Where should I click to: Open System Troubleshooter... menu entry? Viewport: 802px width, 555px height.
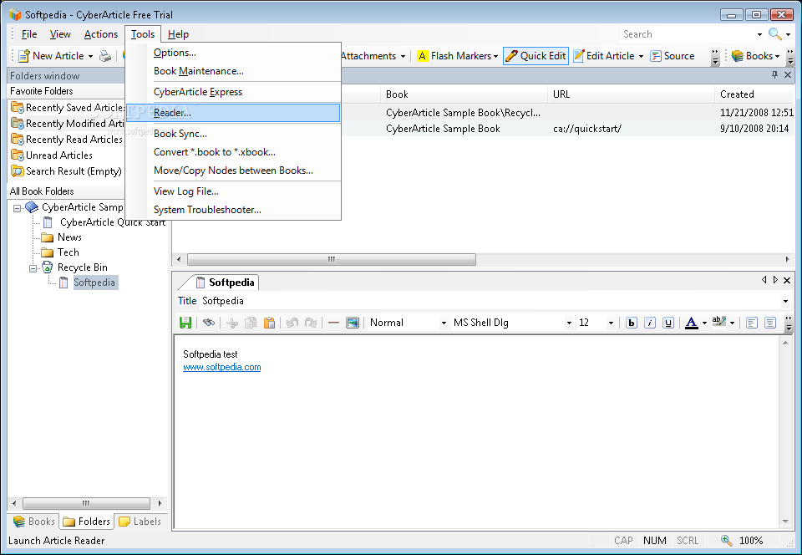pos(233,211)
